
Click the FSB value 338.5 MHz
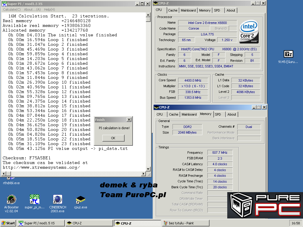193,92
